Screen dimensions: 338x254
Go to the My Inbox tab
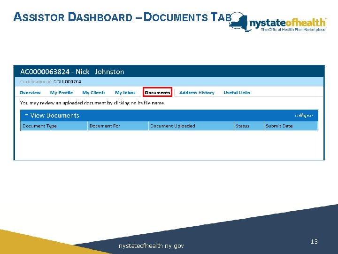(x=125, y=93)
